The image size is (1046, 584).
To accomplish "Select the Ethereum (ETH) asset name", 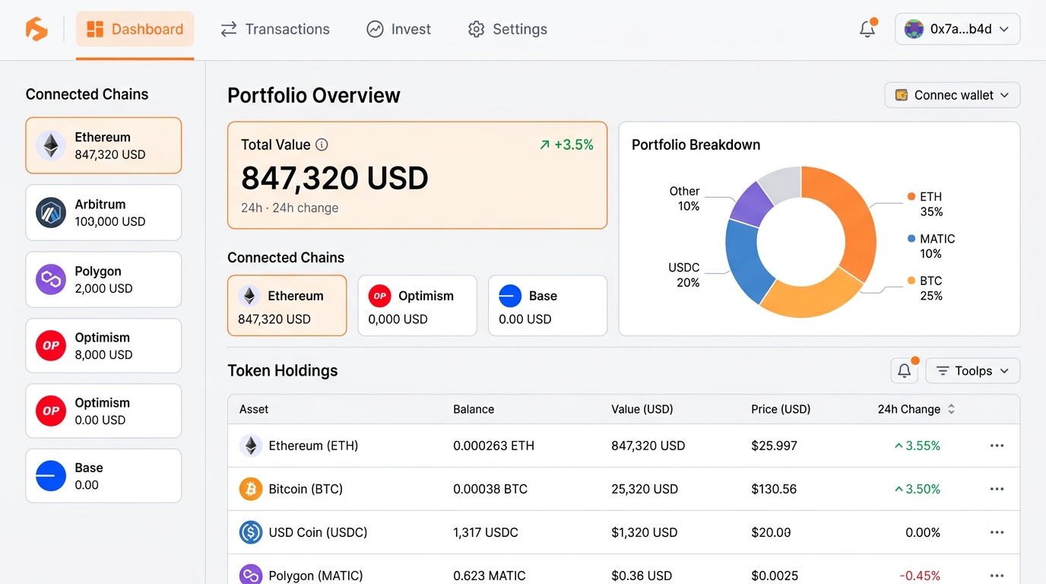I will [x=313, y=446].
